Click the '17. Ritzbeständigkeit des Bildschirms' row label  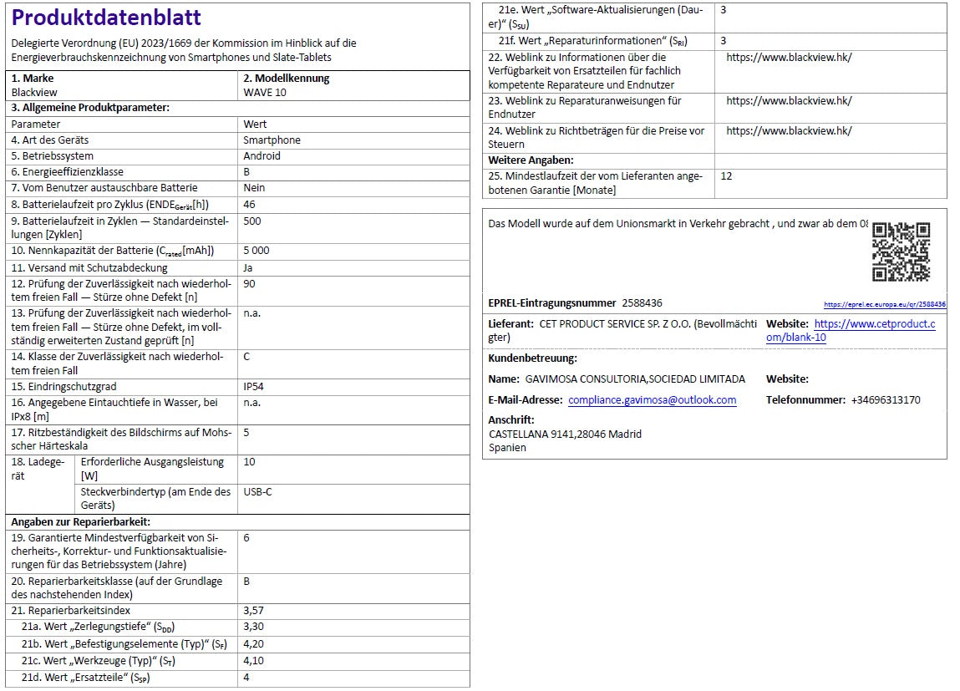click(121, 439)
